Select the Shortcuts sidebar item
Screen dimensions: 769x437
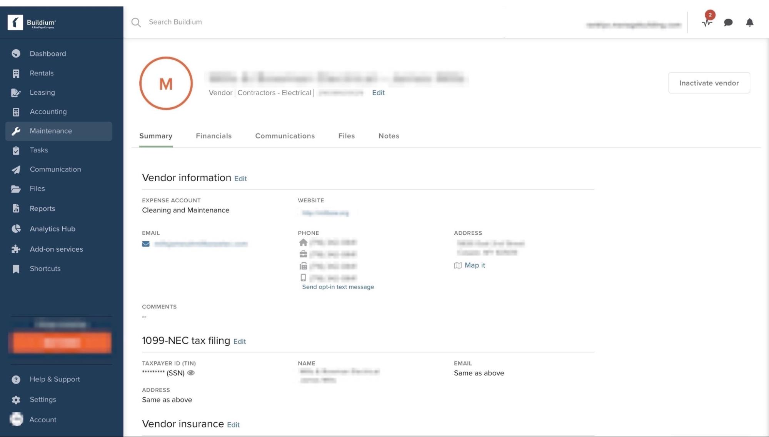point(45,269)
